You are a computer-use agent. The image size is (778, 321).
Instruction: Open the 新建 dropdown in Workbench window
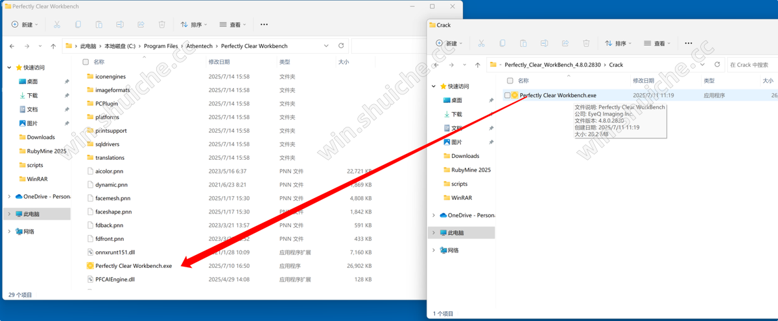[25, 25]
